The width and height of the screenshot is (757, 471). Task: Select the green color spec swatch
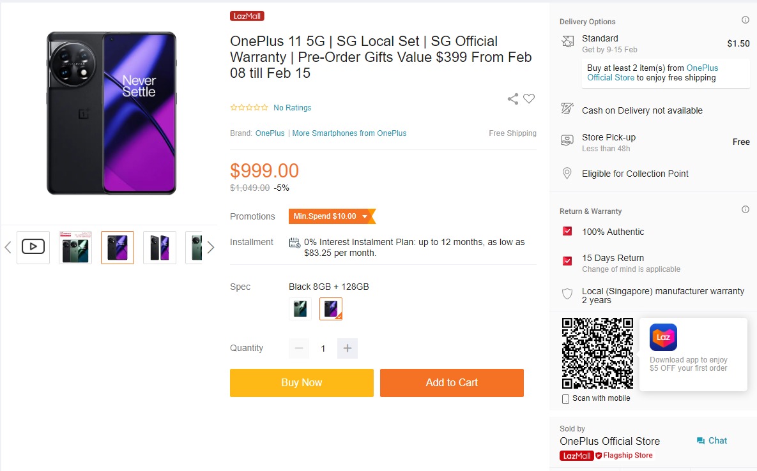[x=300, y=309]
